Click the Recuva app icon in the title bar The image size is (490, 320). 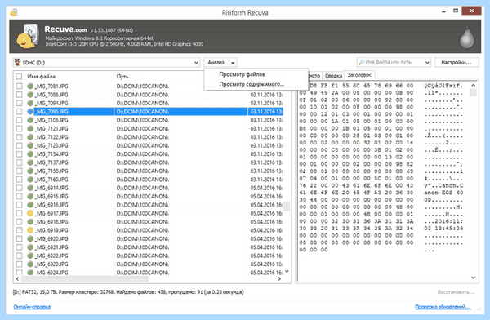(13, 12)
